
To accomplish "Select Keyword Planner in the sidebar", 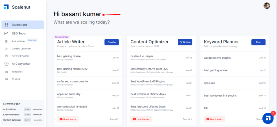I will click(x=20, y=56).
